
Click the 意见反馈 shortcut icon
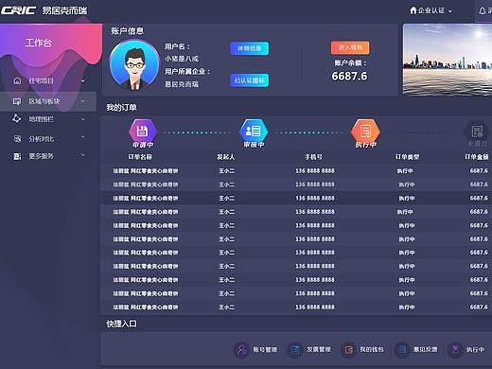coord(402,349)
